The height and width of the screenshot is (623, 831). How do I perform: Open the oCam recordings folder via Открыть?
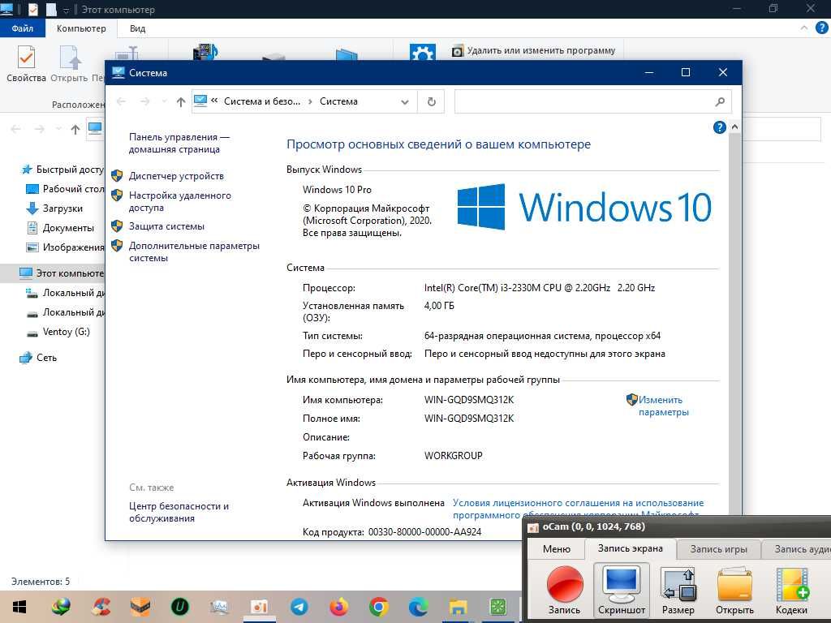[x=734, y=589]
